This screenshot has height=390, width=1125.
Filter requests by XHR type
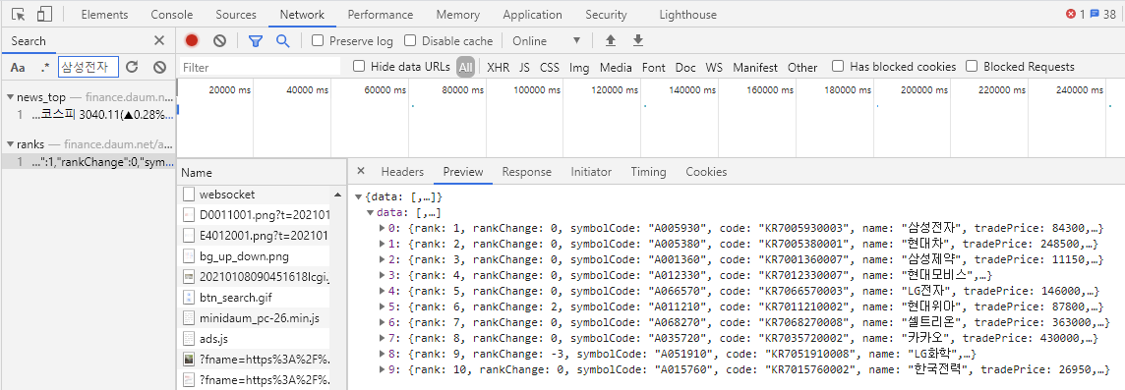(498, 68)
